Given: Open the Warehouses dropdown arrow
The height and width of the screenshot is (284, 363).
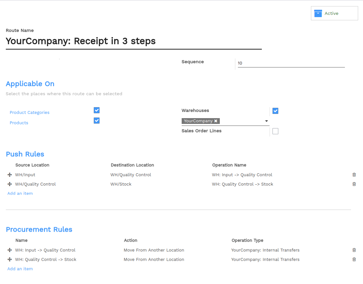Looking at the screenshot, I should tap(266, 121).
